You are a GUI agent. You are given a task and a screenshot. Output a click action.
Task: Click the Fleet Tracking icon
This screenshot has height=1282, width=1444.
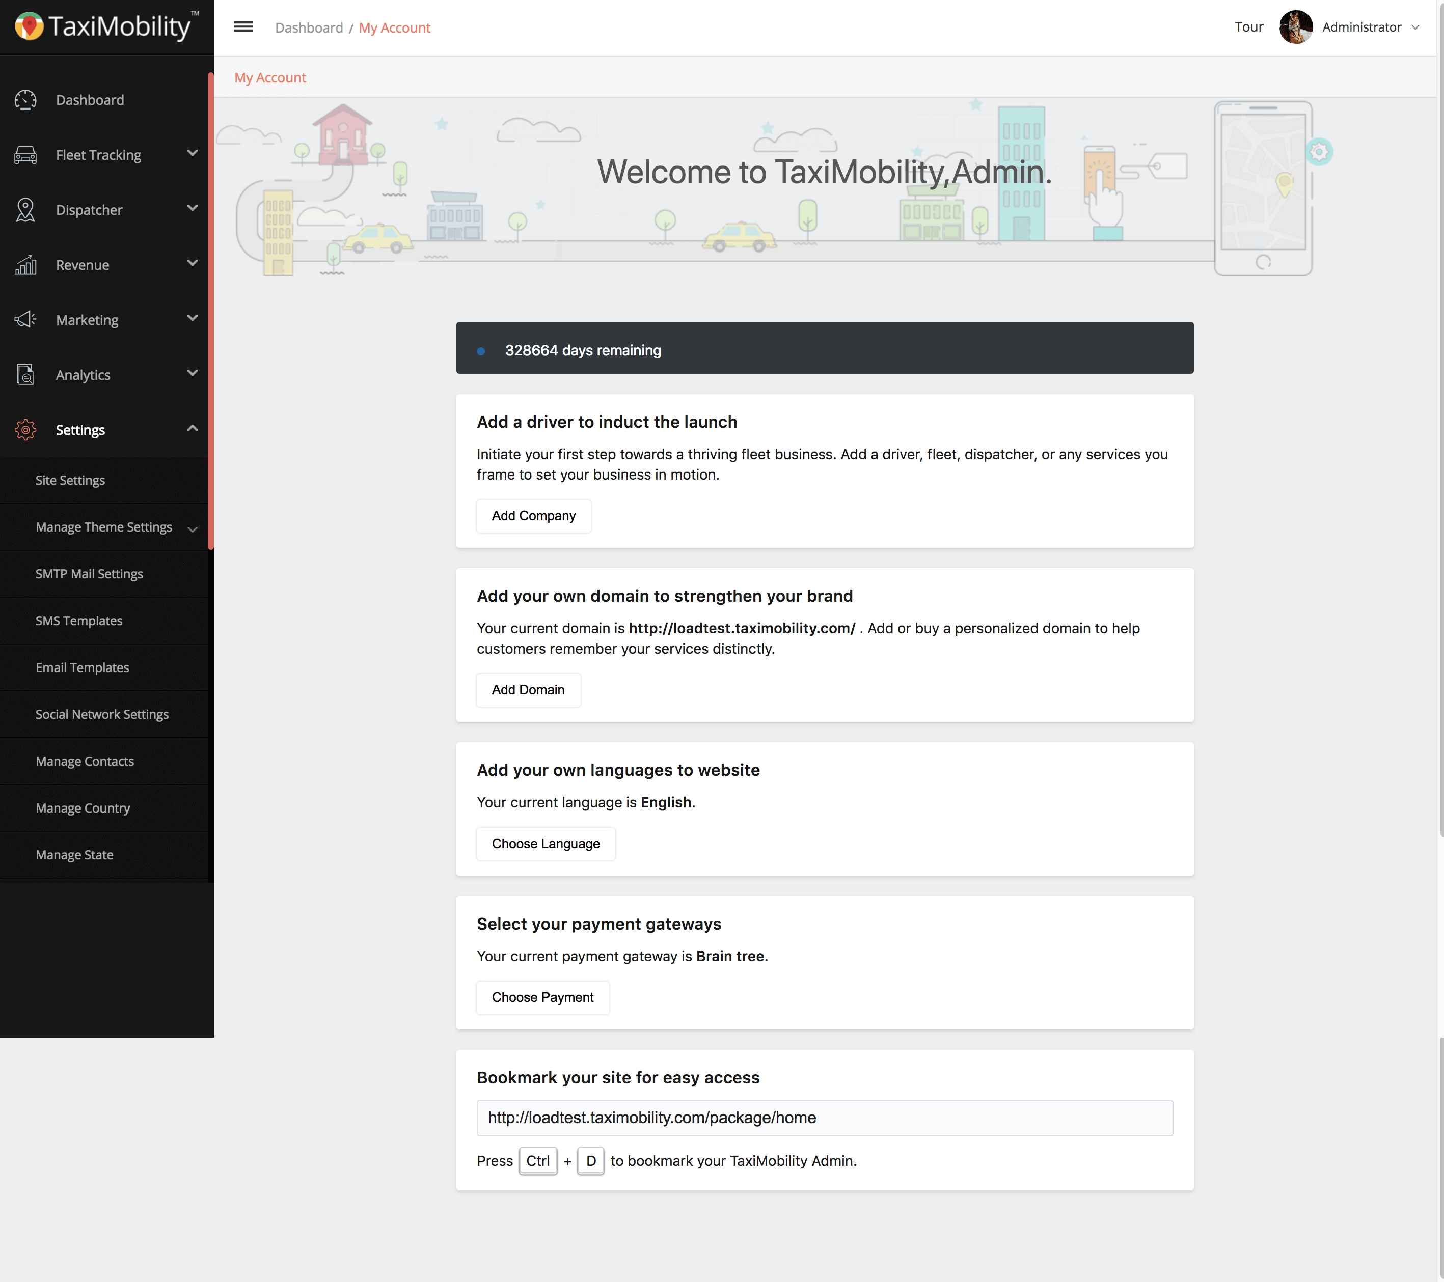(x=25, y=155)
